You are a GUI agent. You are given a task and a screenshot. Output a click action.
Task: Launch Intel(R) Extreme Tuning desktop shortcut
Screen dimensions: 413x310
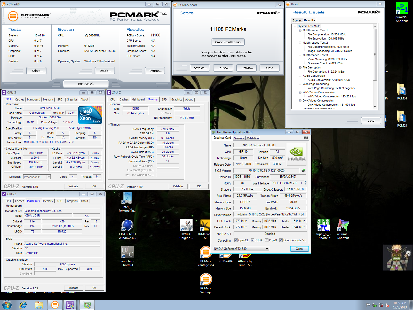(127, 202)
